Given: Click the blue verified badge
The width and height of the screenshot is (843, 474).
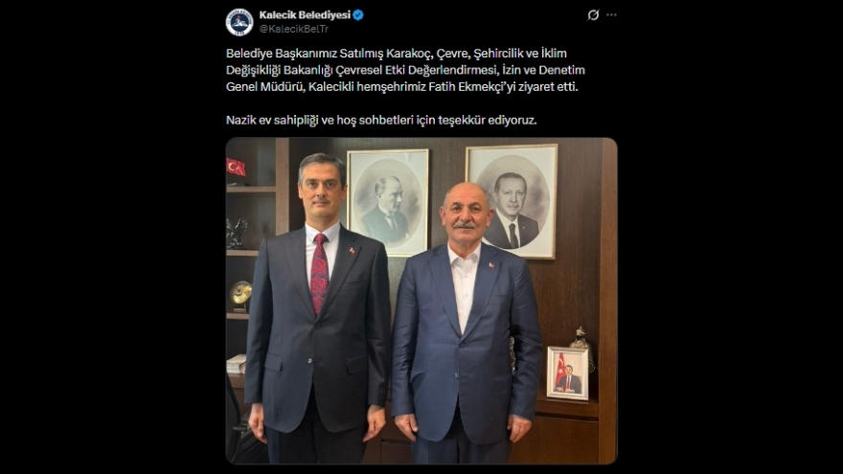Looking at the screenshot, I should tap(358, 15).
